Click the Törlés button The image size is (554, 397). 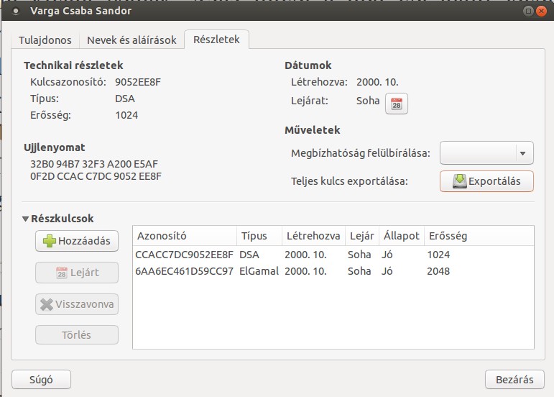tap(77, 334)
